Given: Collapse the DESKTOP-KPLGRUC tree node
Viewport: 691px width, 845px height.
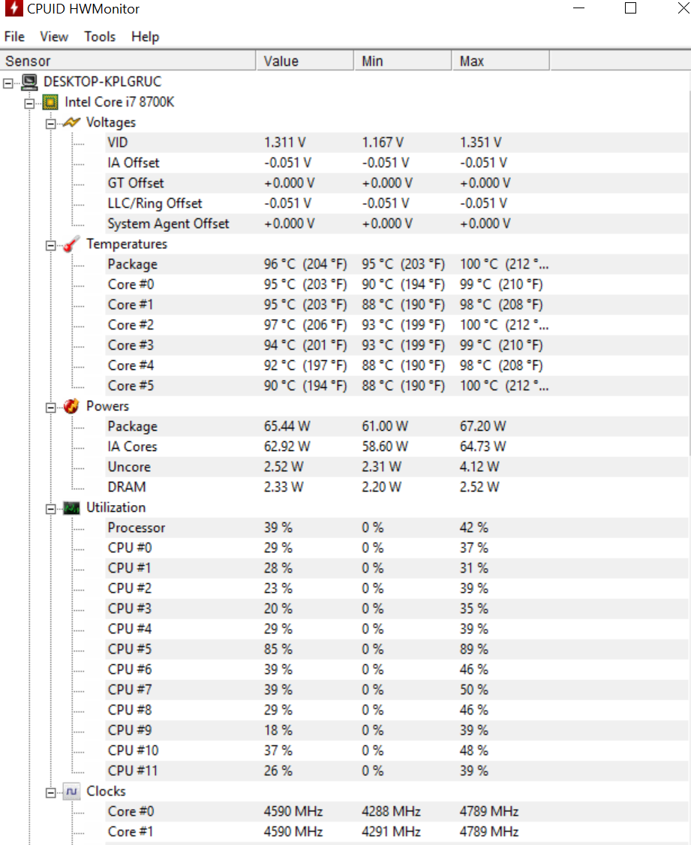Looking at the screenshot, I should tap(9, 82).
